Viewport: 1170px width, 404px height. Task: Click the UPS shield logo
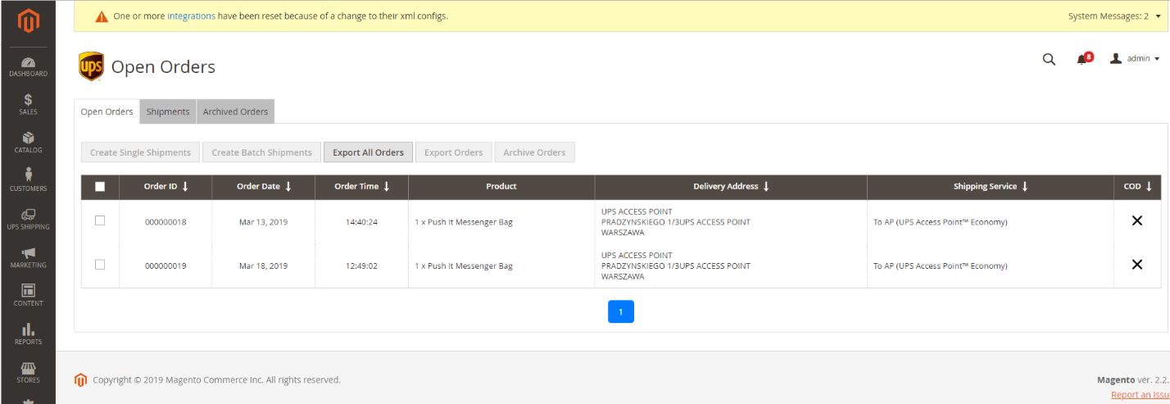coord(91,66)
